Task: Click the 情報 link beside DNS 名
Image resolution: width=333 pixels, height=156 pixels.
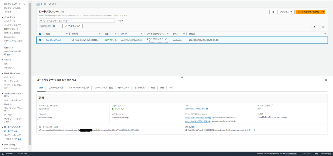Action: click(x=193, y=127)
